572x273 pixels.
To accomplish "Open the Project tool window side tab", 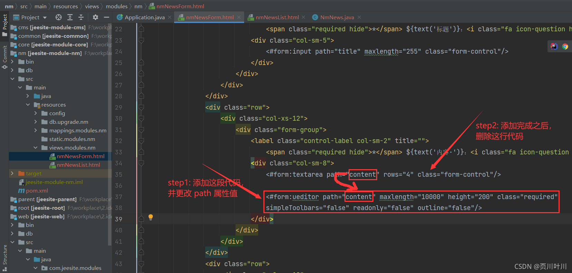I will pyautogui.click(x=4, y=25).
